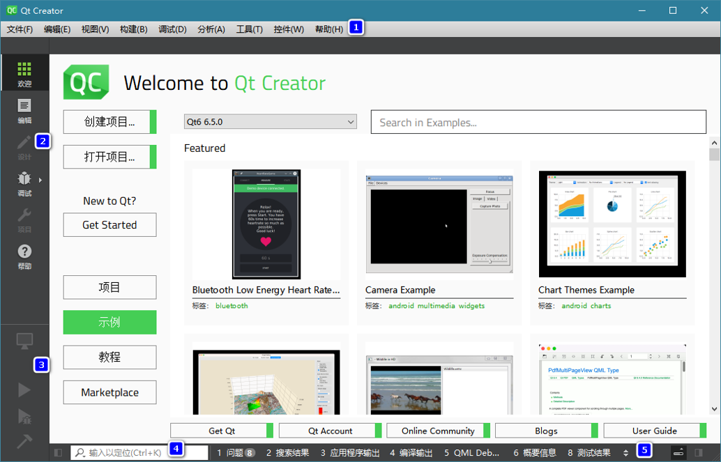Expand the debug mode side arrow

tap(40, 180)
